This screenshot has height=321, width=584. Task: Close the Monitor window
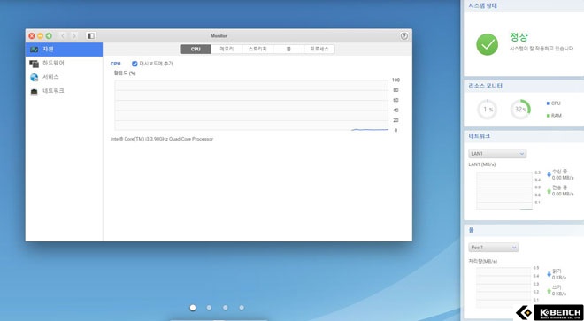(32, 36)
